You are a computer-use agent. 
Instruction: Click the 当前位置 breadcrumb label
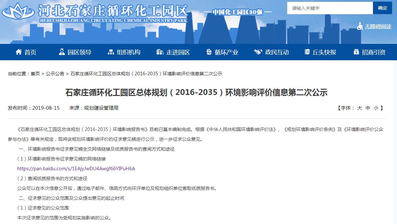point(18,74)
